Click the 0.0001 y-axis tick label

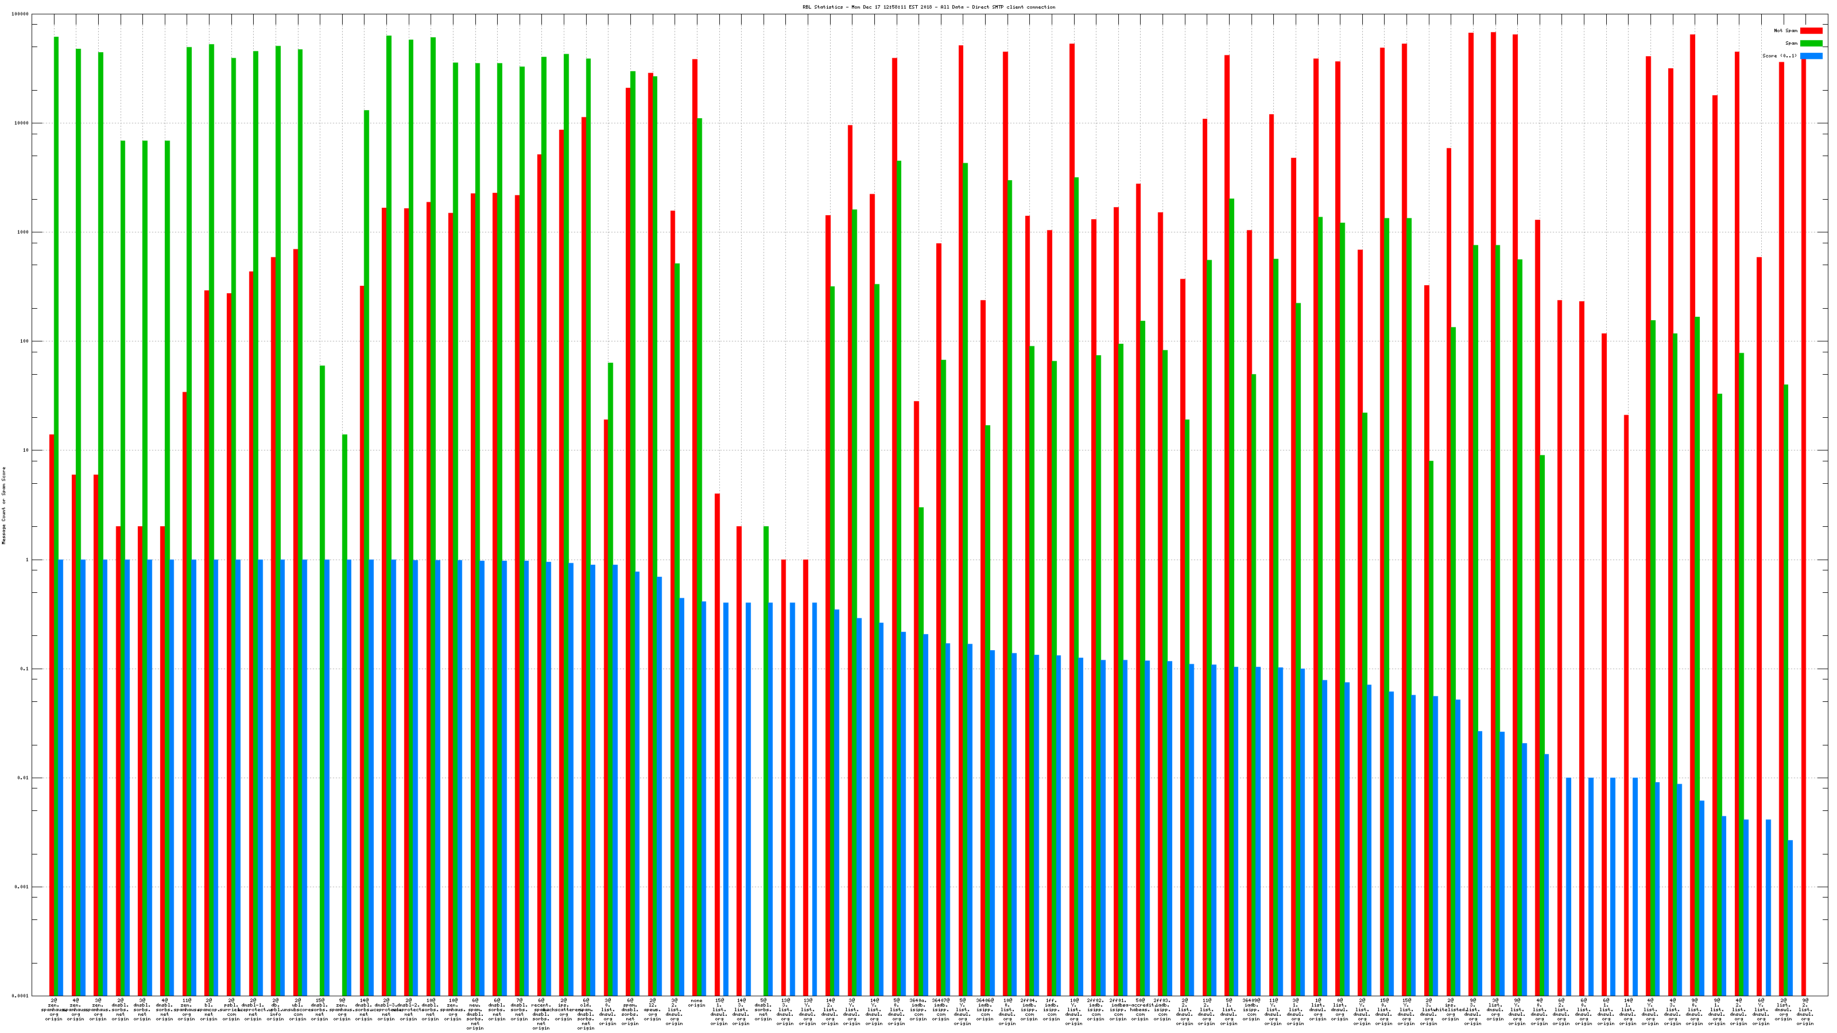pyautogui.click(x=21, y=996)
